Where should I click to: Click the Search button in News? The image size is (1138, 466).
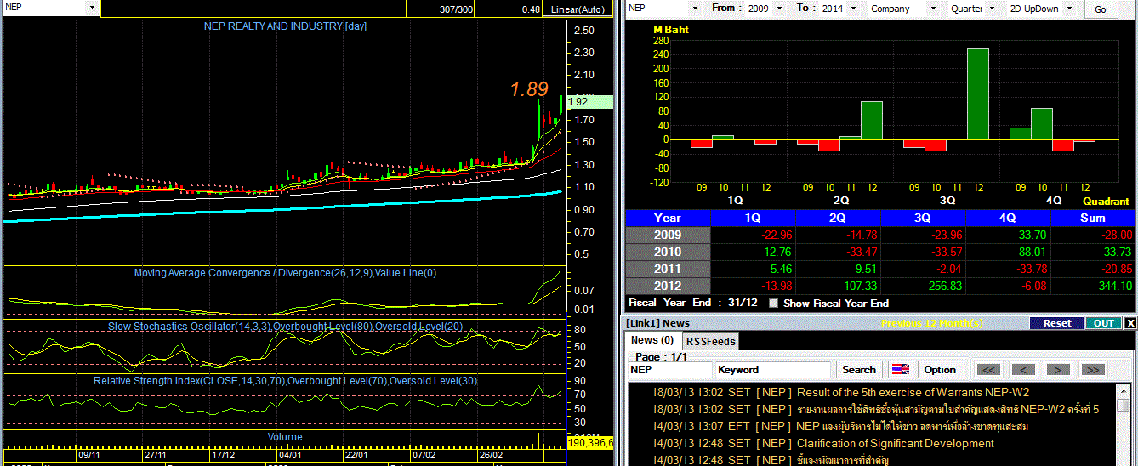[858, 369]
